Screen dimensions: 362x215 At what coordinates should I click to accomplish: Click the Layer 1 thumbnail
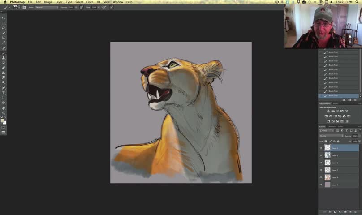pos(328,185)
